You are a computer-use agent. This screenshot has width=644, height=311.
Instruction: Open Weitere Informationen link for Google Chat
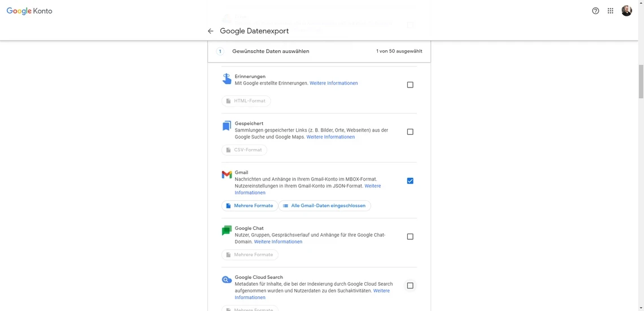278,242
